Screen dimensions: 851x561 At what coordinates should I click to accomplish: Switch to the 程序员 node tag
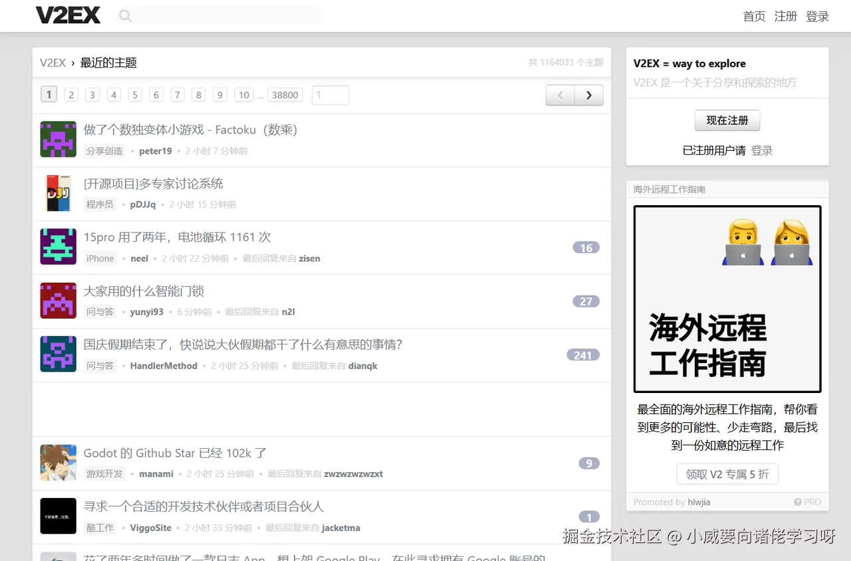pos(100,204)
